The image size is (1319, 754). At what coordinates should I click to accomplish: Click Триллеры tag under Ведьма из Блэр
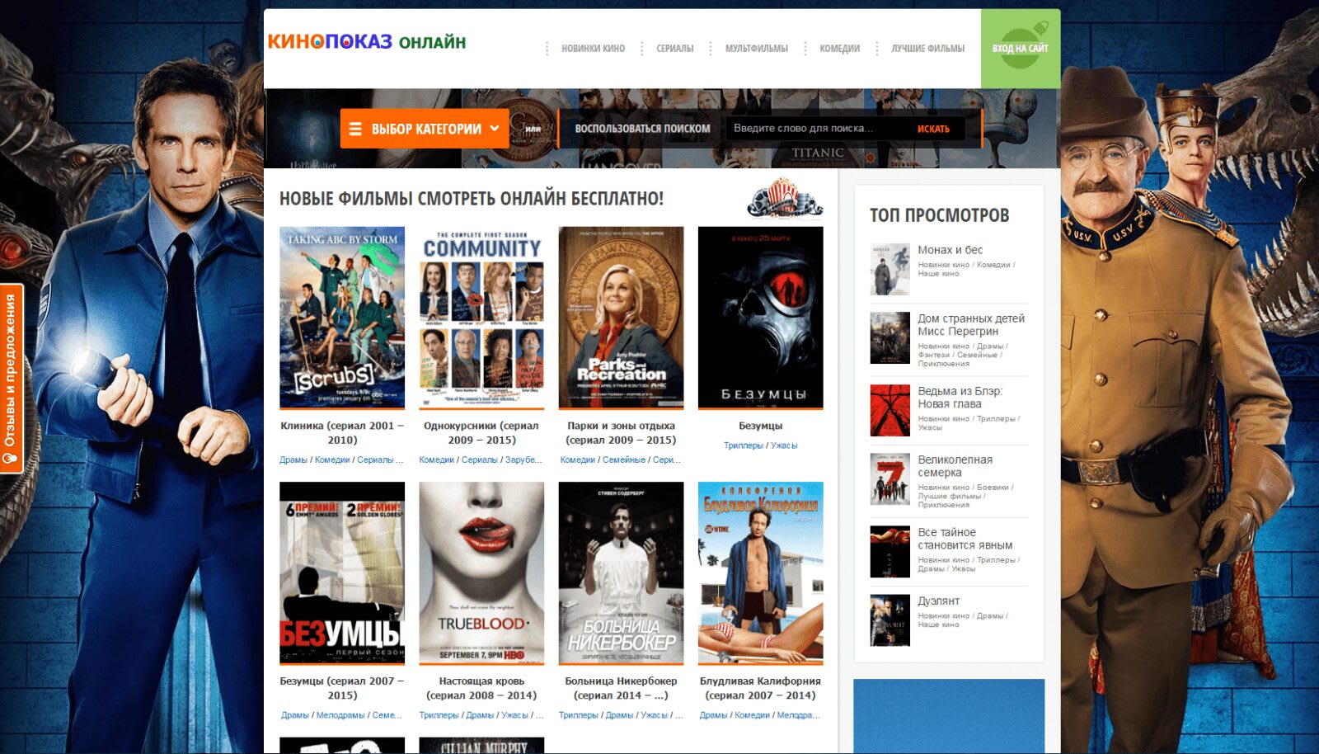point(996,419)
